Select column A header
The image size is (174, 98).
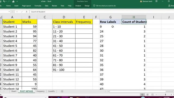12,17
